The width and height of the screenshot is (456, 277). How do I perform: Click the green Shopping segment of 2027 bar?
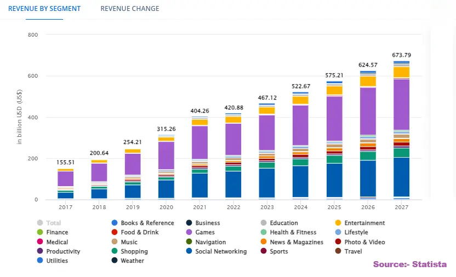(401, 153)
